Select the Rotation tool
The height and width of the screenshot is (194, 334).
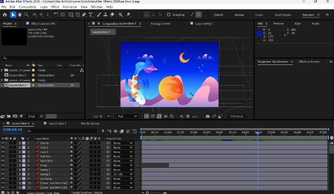pos(56,15)
